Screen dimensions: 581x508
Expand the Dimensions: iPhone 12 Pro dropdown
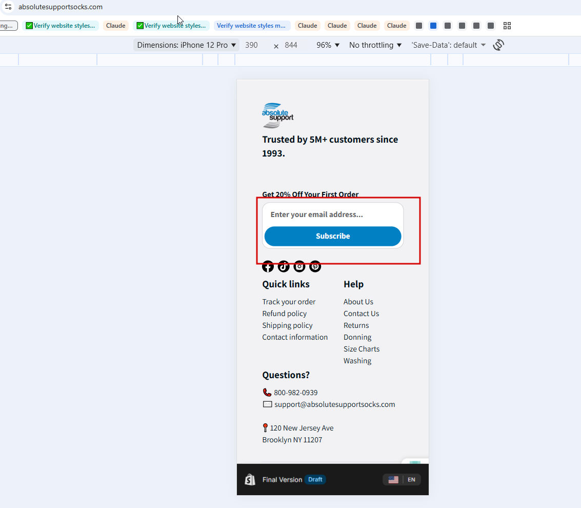point(186,45)
